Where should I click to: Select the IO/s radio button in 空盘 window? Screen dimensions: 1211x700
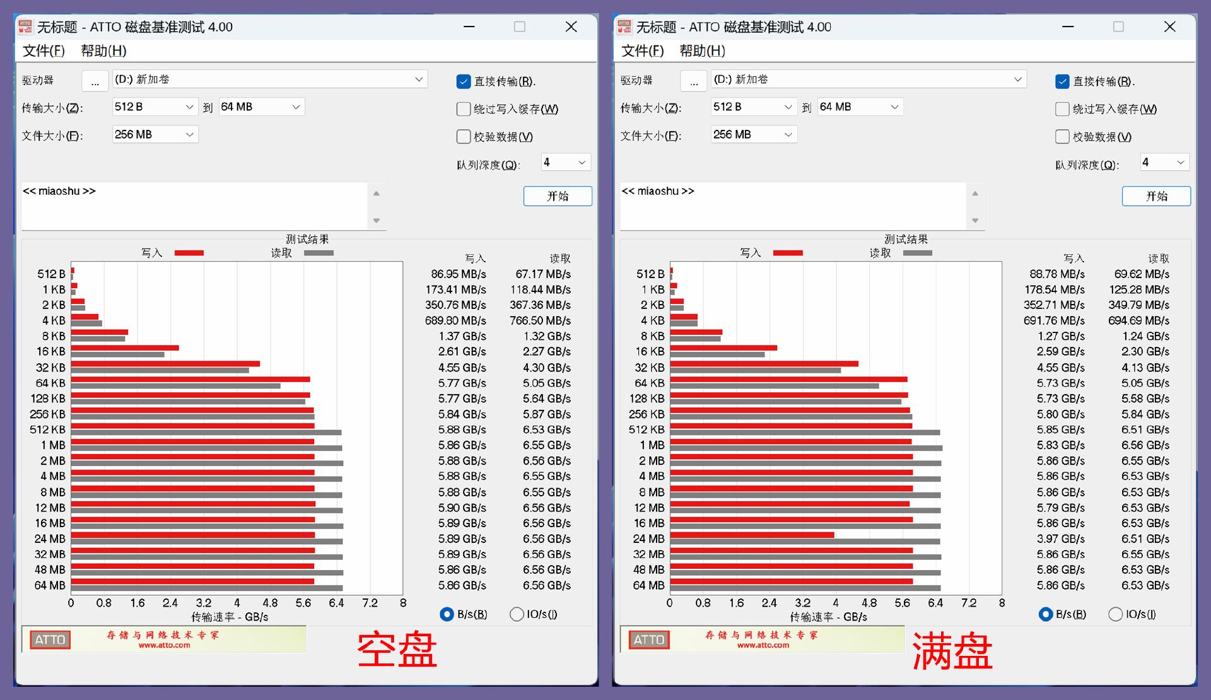[517, 613]
